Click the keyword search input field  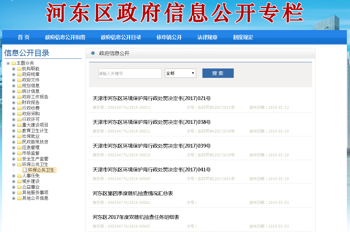point(130,73)
